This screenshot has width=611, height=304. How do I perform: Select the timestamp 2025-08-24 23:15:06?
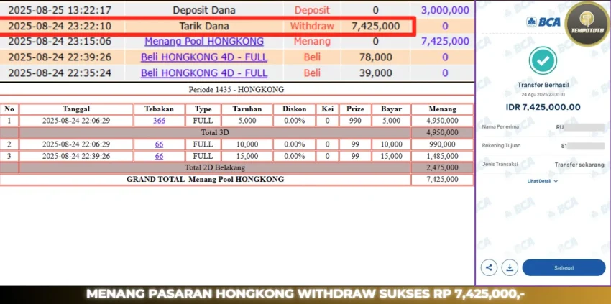(60, 41)
